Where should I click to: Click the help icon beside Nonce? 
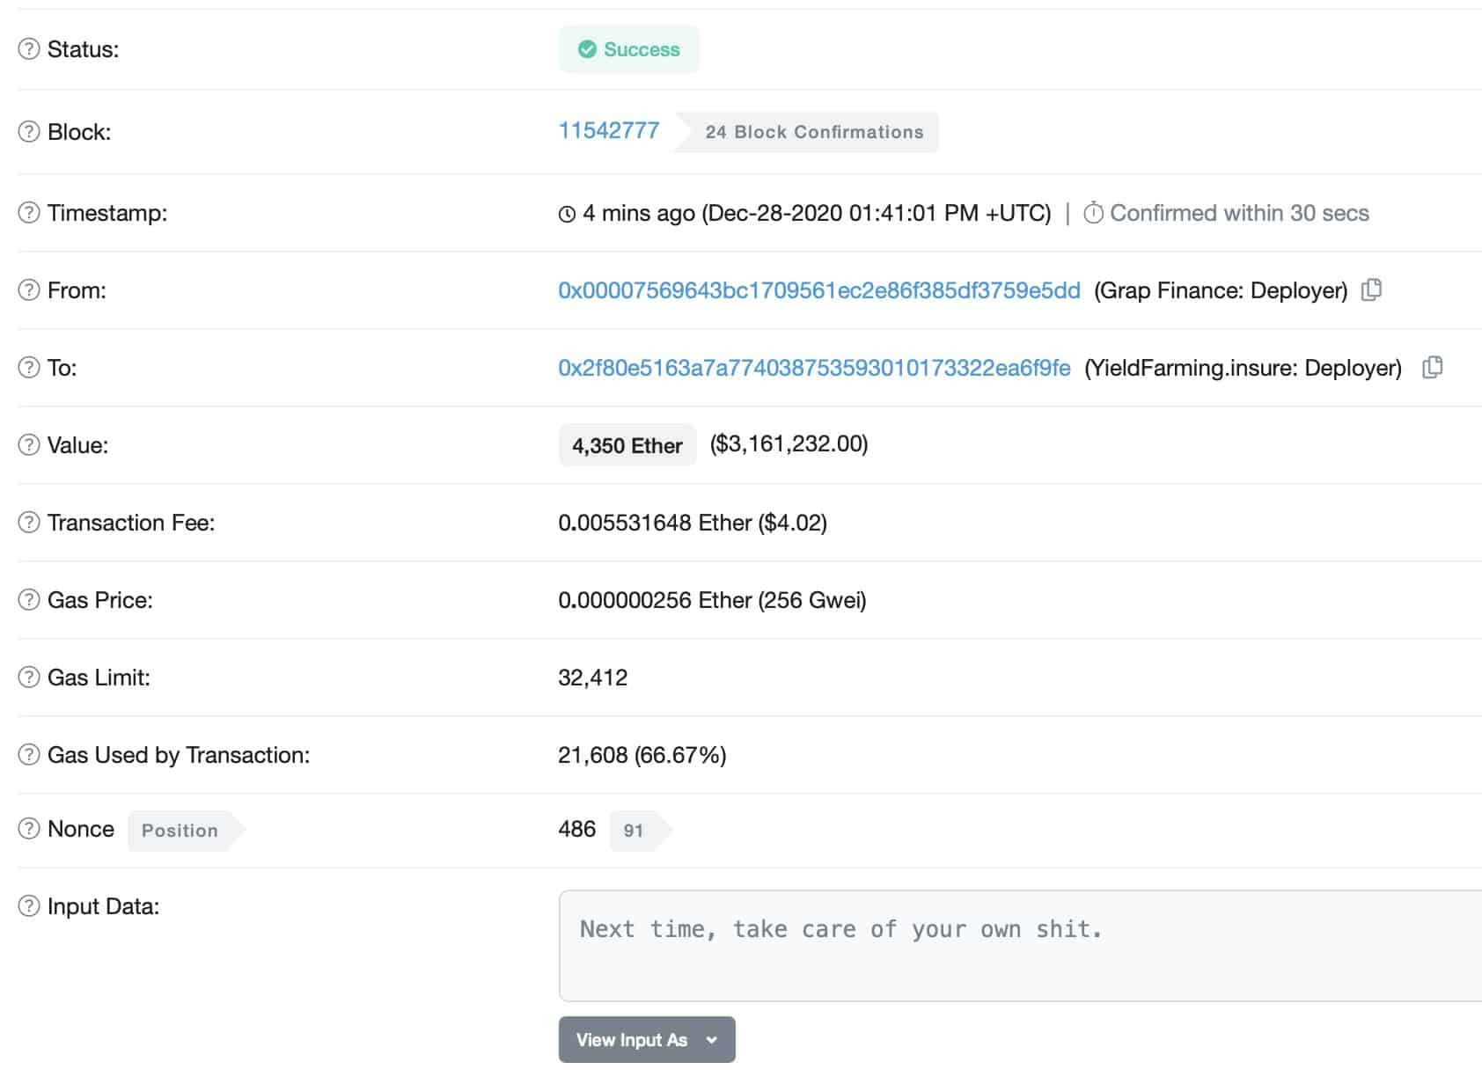[x=28, y=828]
